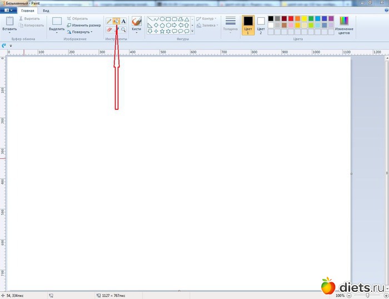Image resolution: width=389 pixels, height=299 pixels.
Task: Select the Eraser tool
Action: (x=109, y=29)
